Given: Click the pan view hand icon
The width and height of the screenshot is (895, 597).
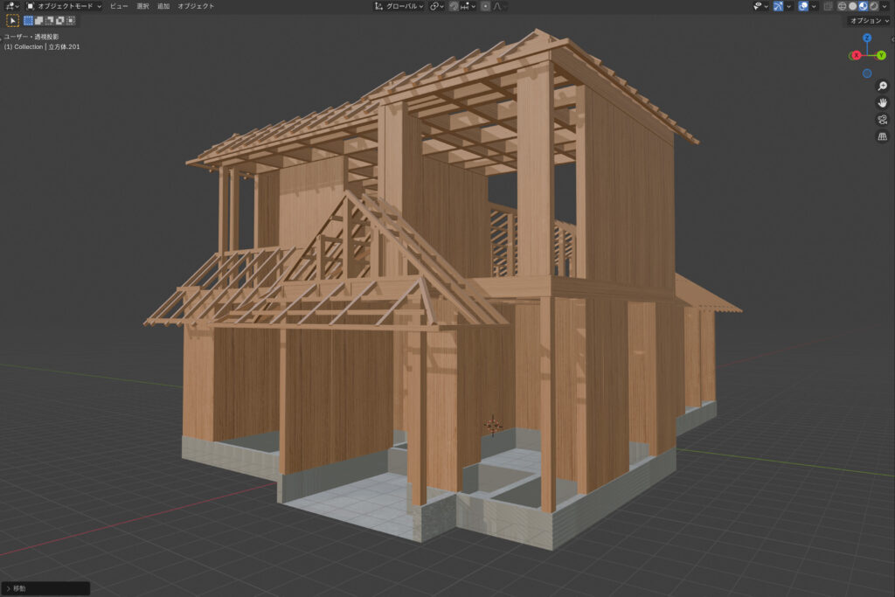Looking at the screenshot, I should (x=883, y=102).
